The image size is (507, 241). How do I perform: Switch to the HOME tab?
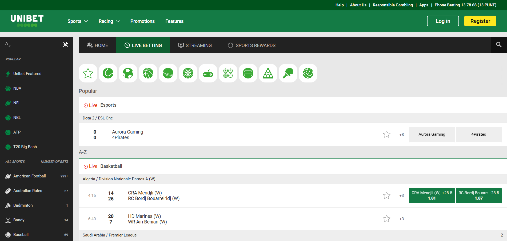(x=97, y=45)
